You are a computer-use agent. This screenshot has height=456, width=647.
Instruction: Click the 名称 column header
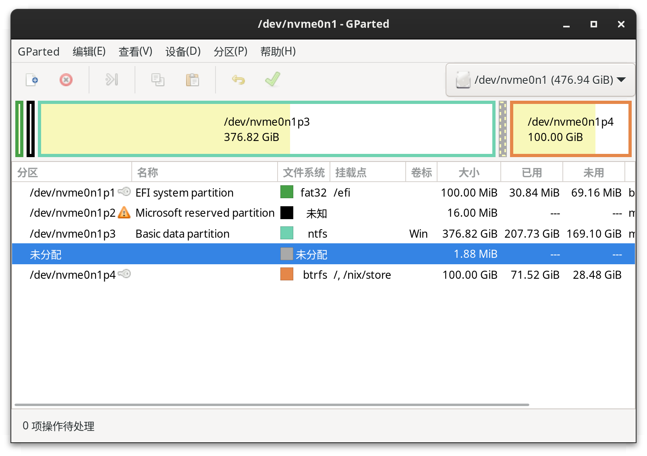pos(205,172)
